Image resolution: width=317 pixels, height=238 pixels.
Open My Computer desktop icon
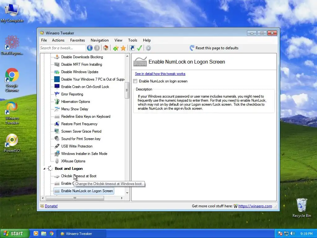coord(12,13)
